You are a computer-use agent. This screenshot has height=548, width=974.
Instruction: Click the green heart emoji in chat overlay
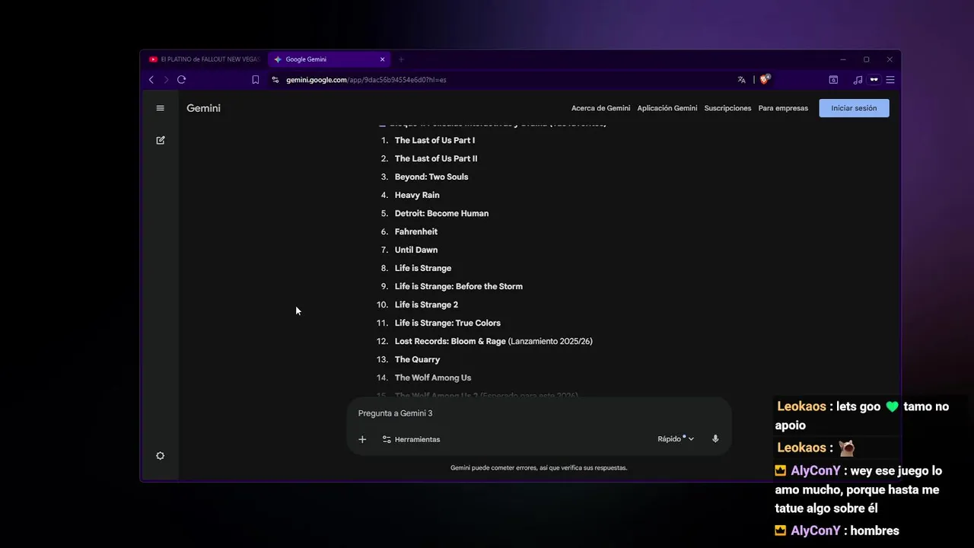892,406
